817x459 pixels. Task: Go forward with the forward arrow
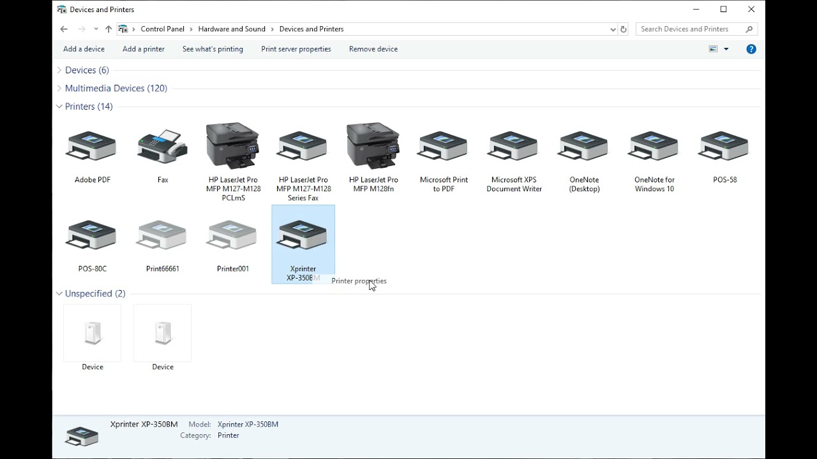tap(82, 29)
